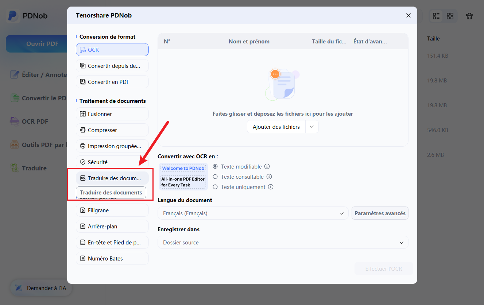Select the Numéro Bates tool
Screen dimensions: 484x305
(x=112, y=258)
